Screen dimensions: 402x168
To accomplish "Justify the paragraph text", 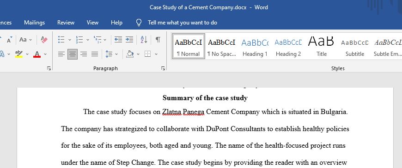I will click(95, 54).
